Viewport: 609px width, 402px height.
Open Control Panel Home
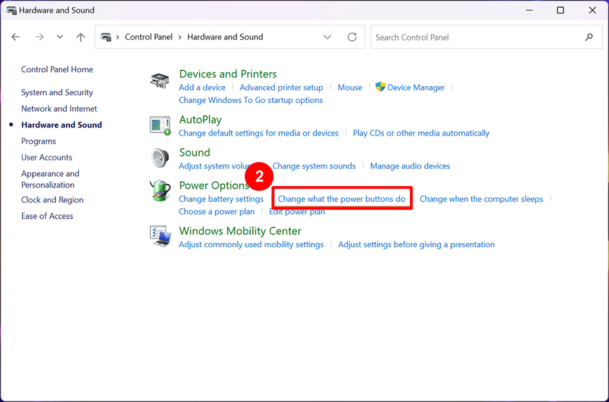coord(57,70)
